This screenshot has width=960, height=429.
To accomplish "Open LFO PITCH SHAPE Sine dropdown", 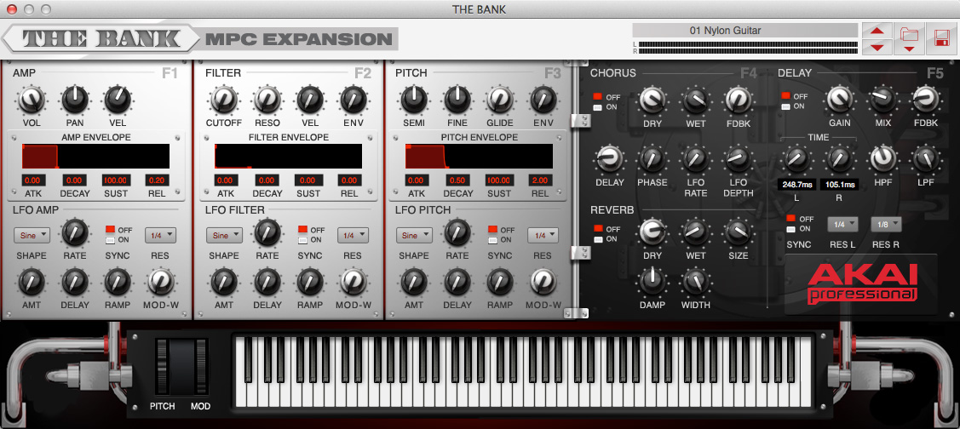I will [x=414, y=235].
